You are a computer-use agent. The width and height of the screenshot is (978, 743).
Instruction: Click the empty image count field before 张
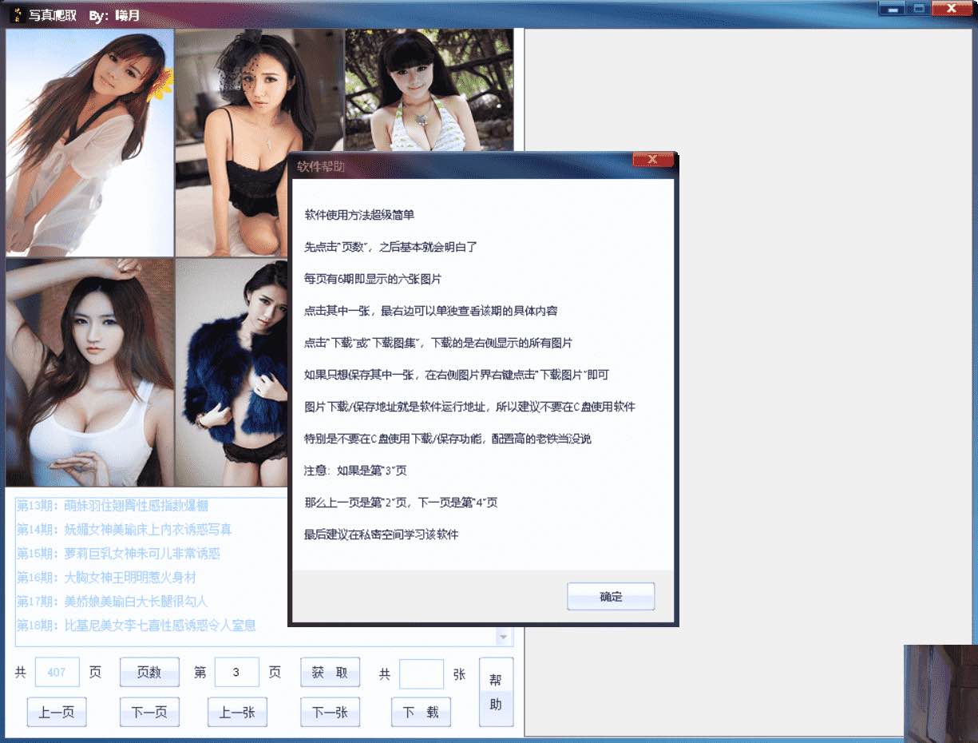click(422, 673)
